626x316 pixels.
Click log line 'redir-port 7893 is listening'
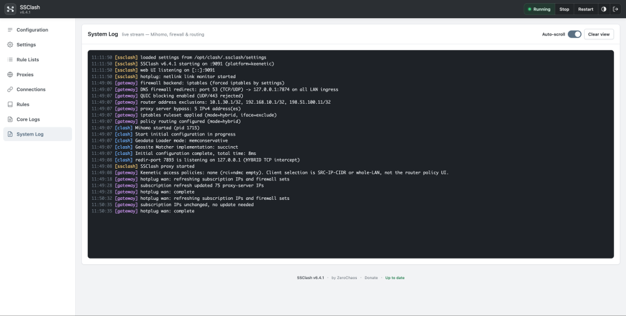point(195,160)
